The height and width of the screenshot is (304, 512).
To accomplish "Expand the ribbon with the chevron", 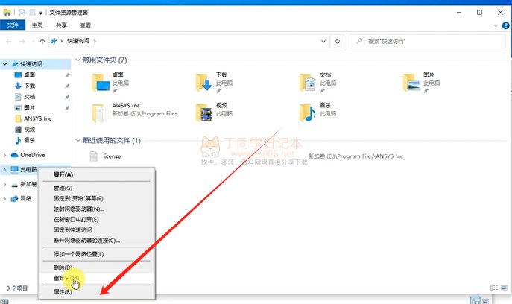I will tap(496, 25).
